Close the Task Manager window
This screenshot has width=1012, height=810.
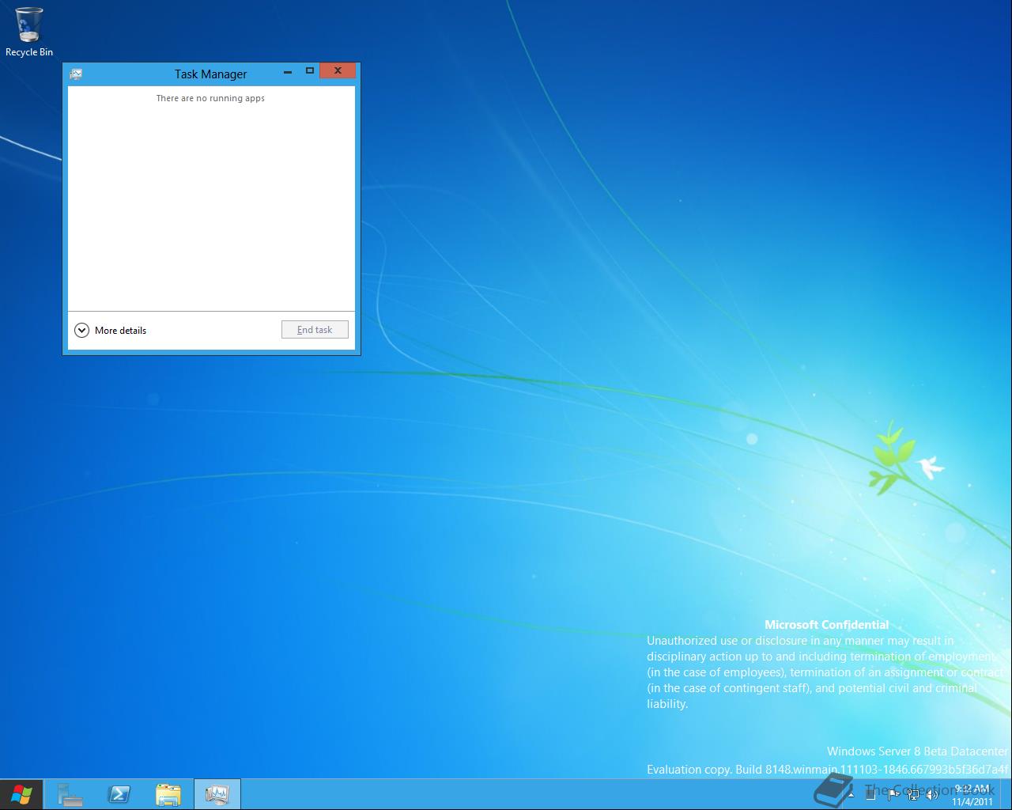click(x=338, y=71)
